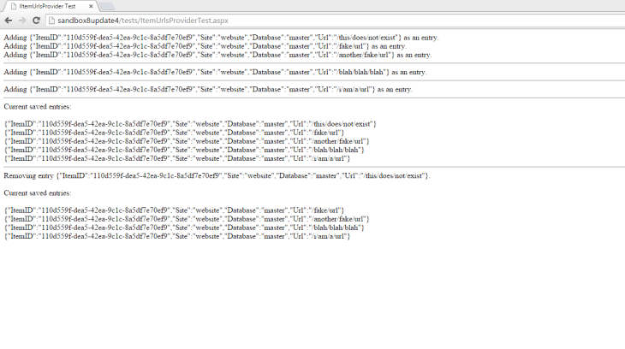Click the second Current saved entries heading
625x349 pixels.
pos(38,193)
